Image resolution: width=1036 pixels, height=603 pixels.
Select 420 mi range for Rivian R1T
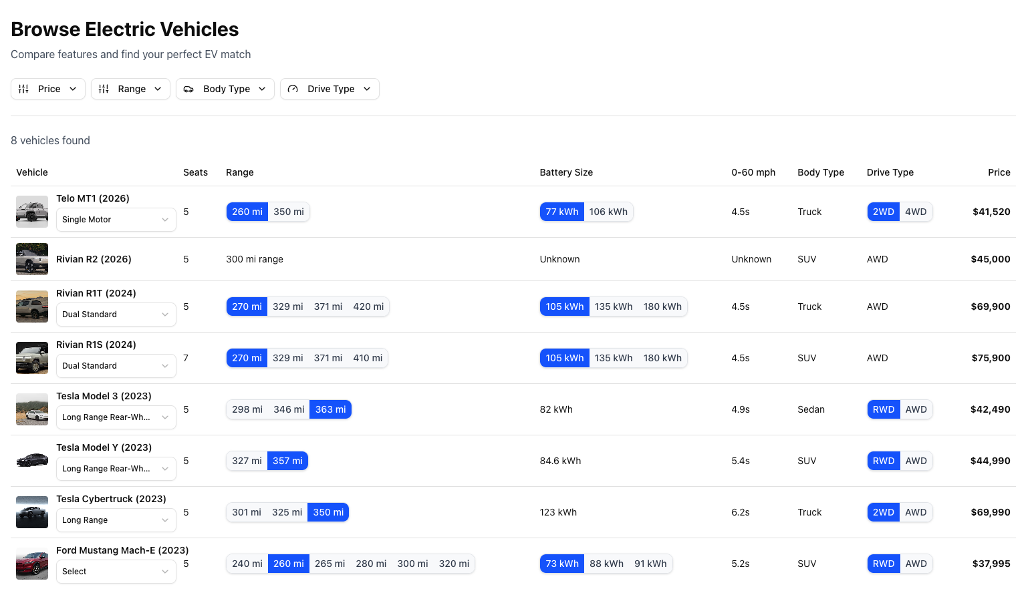368,307
